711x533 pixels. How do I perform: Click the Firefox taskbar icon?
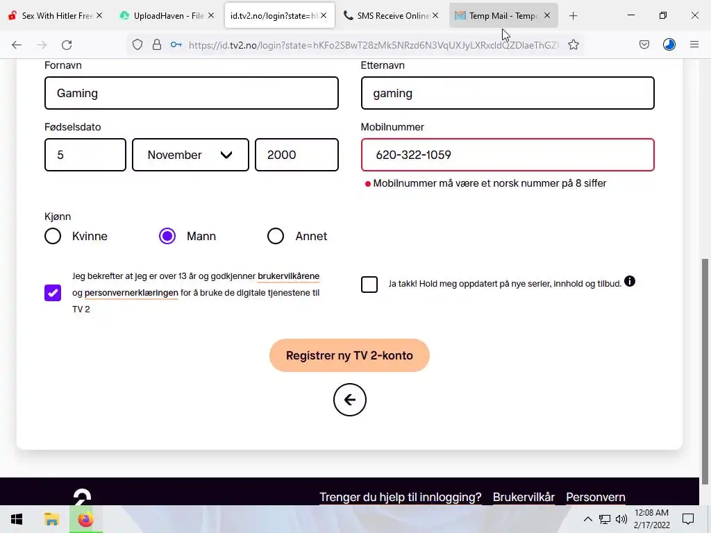pos(85,519)
